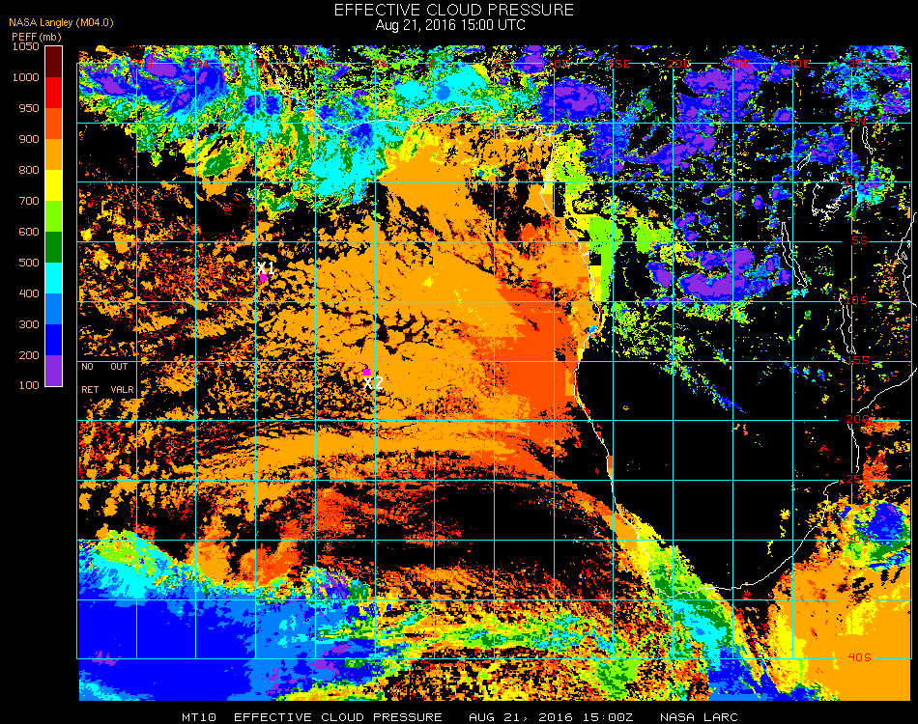Pick the purple 100-200 mb legend swatch
Viewport: 918px width, 724px height.
[53, 371]
